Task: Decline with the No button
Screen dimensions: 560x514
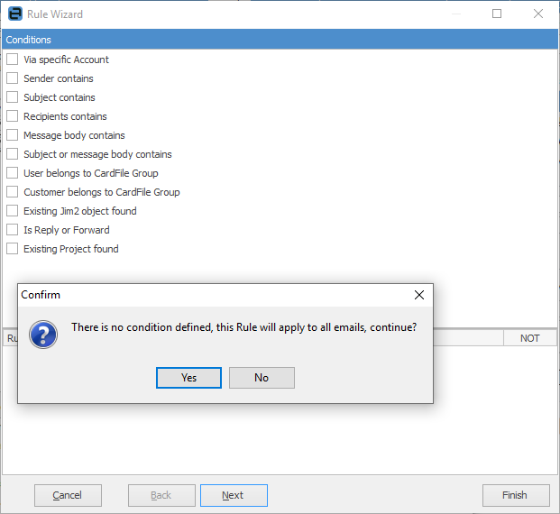Action: click(262, 378)
